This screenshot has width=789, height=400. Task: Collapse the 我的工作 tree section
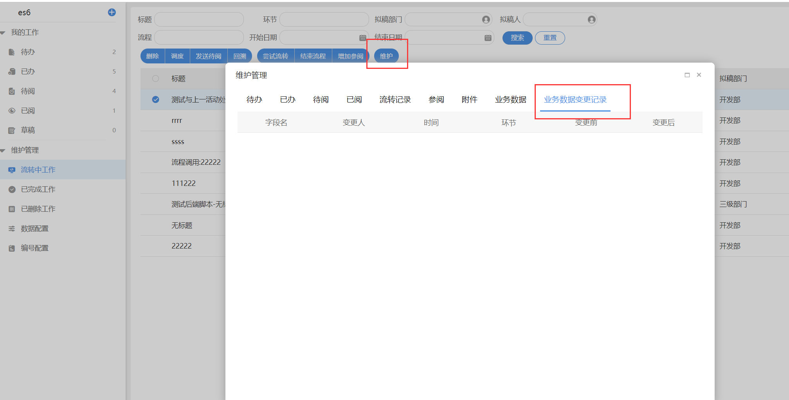point(3,33)
